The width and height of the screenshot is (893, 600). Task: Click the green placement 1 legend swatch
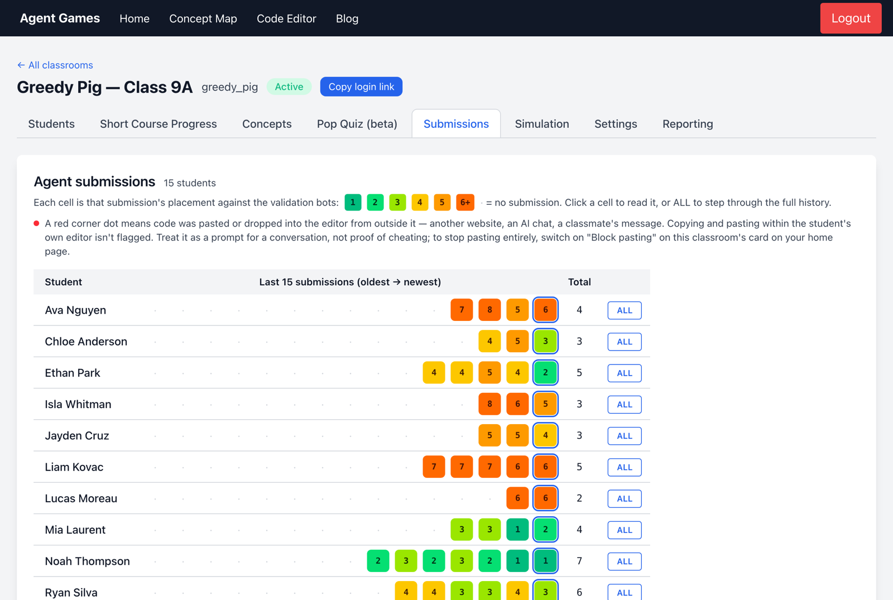tap(353, 202)
